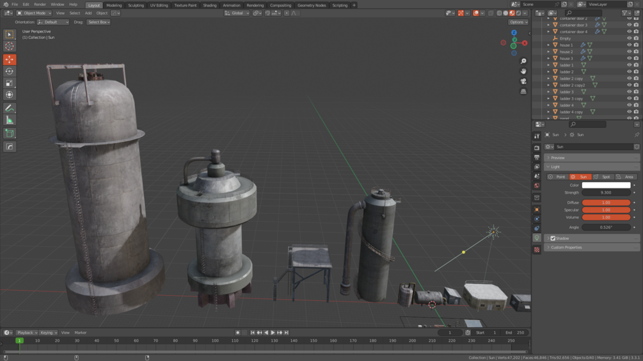Open the Physics properties tab
The width and height of the screenshot is (643, 361).
click(537, 219)
